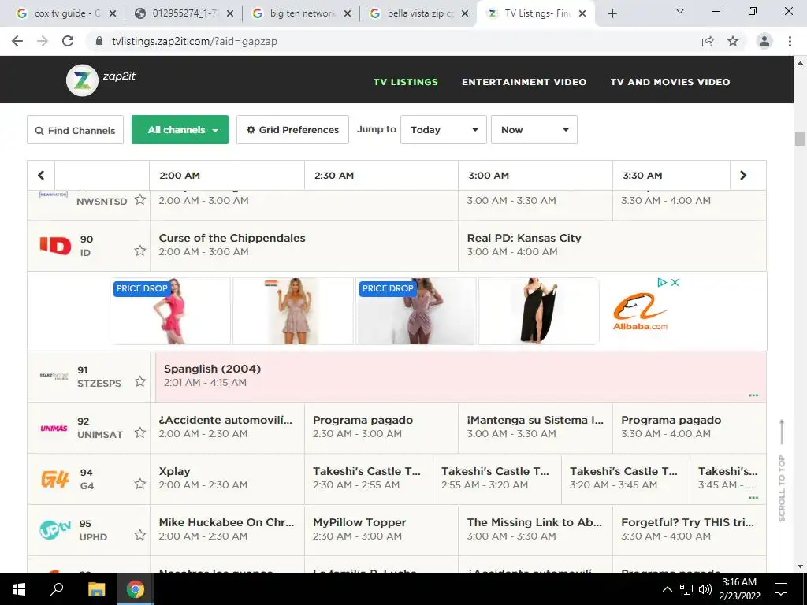Favorite the ID channel 90 star
Screen dimensions: 807x605
click(140, 251)
